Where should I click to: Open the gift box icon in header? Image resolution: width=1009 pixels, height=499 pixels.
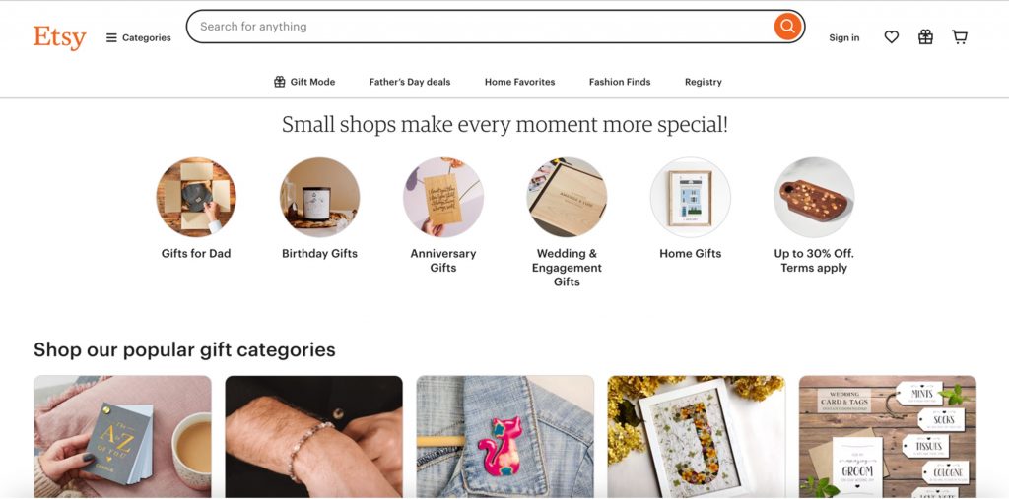pos(925,37)
